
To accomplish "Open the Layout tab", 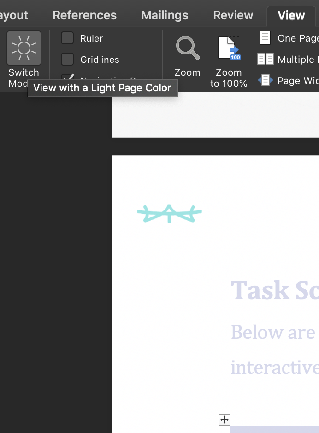I will (x=14, y=15).
